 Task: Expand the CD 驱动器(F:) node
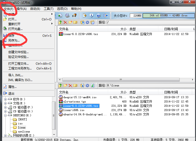click(5, 107)
